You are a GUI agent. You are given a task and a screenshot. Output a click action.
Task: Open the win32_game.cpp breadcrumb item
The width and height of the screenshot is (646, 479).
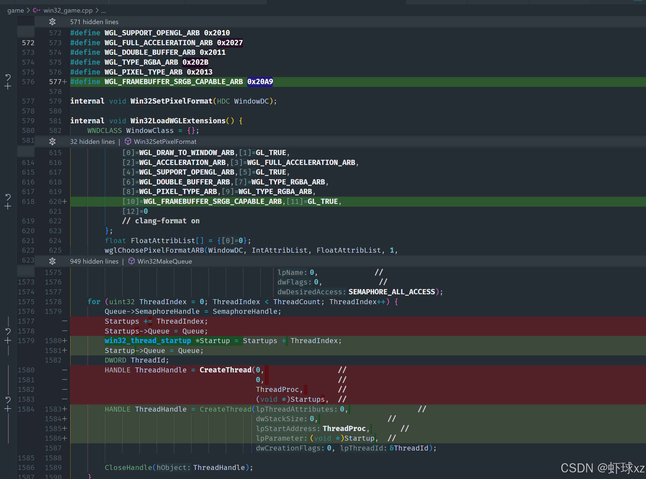[x=68, y=10]
